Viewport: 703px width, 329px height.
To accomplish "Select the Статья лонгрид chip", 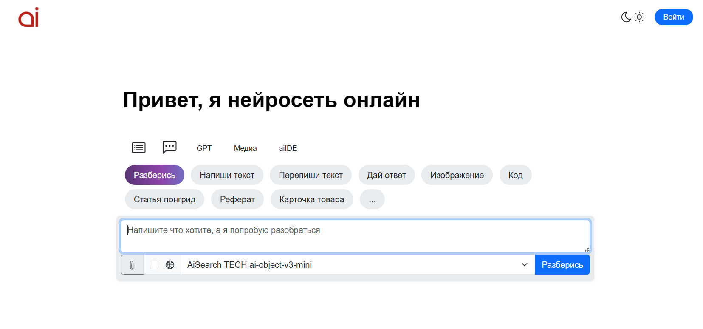I will [165, 199].
